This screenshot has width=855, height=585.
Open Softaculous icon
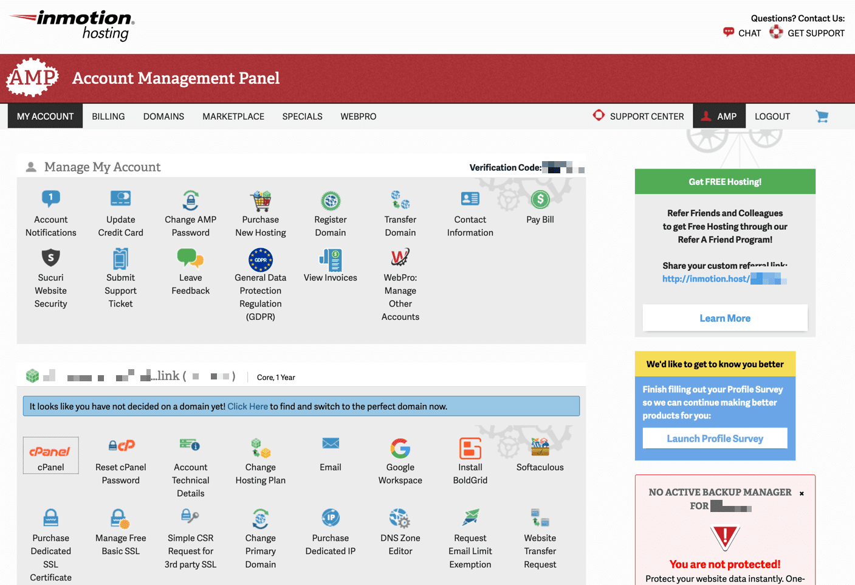click(540, 447)
